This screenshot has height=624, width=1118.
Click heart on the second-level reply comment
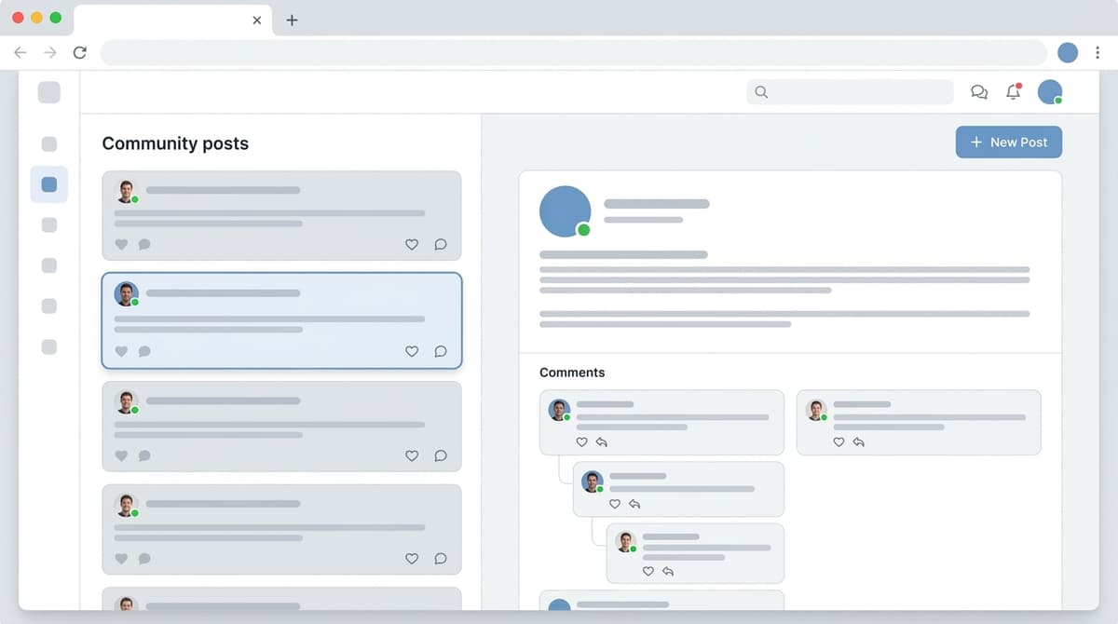click(615, 504)
